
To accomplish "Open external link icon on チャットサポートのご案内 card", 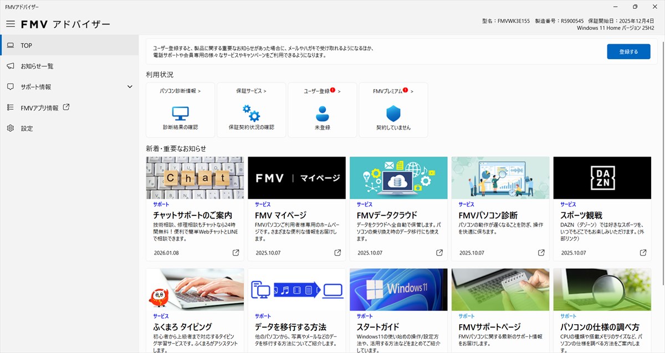I will 236,253.
